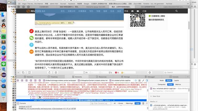The width and height of the screenshot is (198, 111).
Task: Add a New Rule in styles
Action: pyautogui.click(x=155, y=96)
